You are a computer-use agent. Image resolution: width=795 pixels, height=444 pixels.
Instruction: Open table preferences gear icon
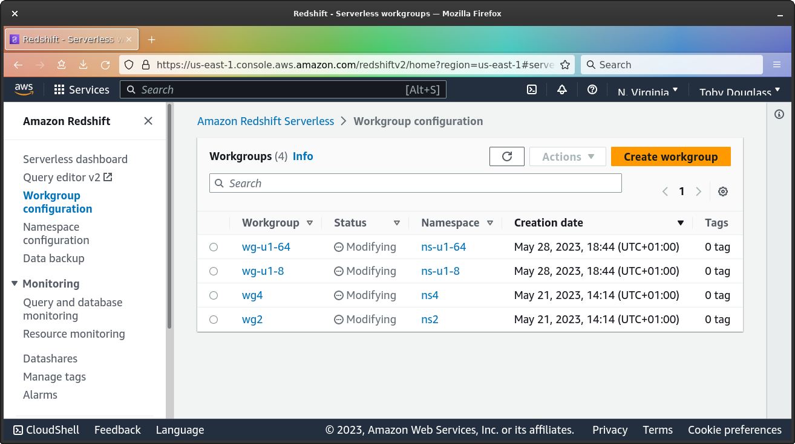(x=723, y=191)
